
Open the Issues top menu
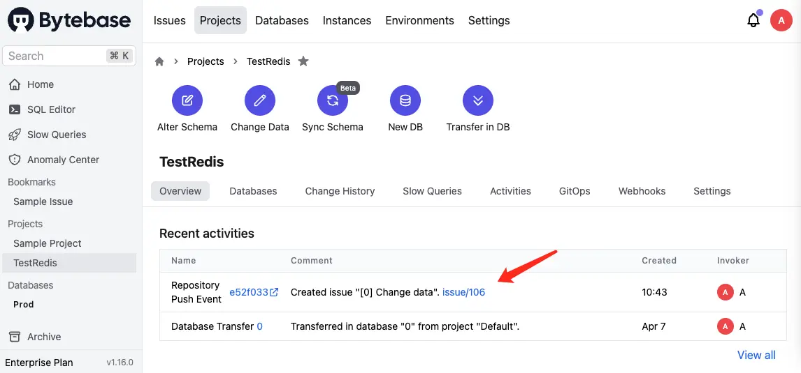170,20
